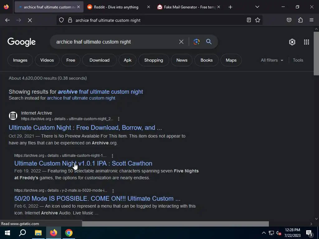The image size is (319, 239).
Task: Stop loading the page
Action: click(x=30, y=20)
